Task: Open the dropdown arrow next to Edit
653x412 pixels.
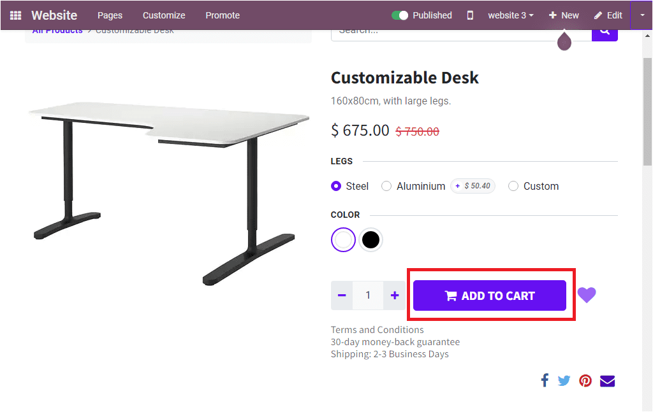Action: [643, 15]
